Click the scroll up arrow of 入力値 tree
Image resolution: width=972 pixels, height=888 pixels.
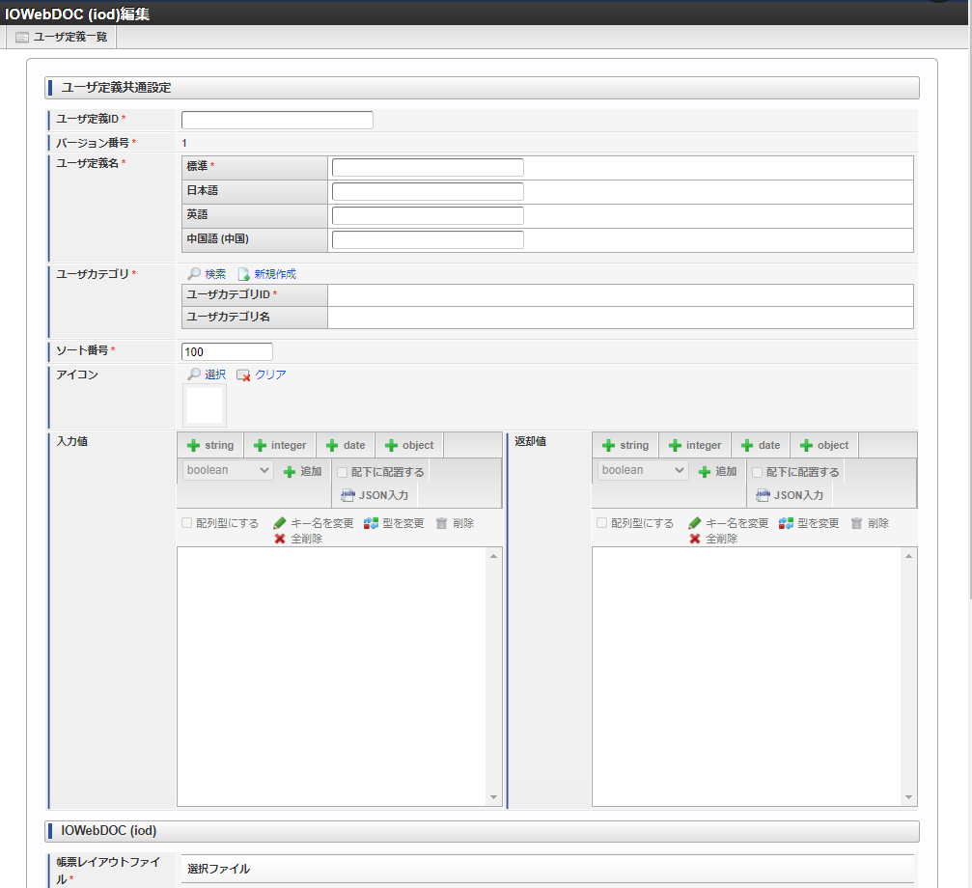(x=493, y=556)
